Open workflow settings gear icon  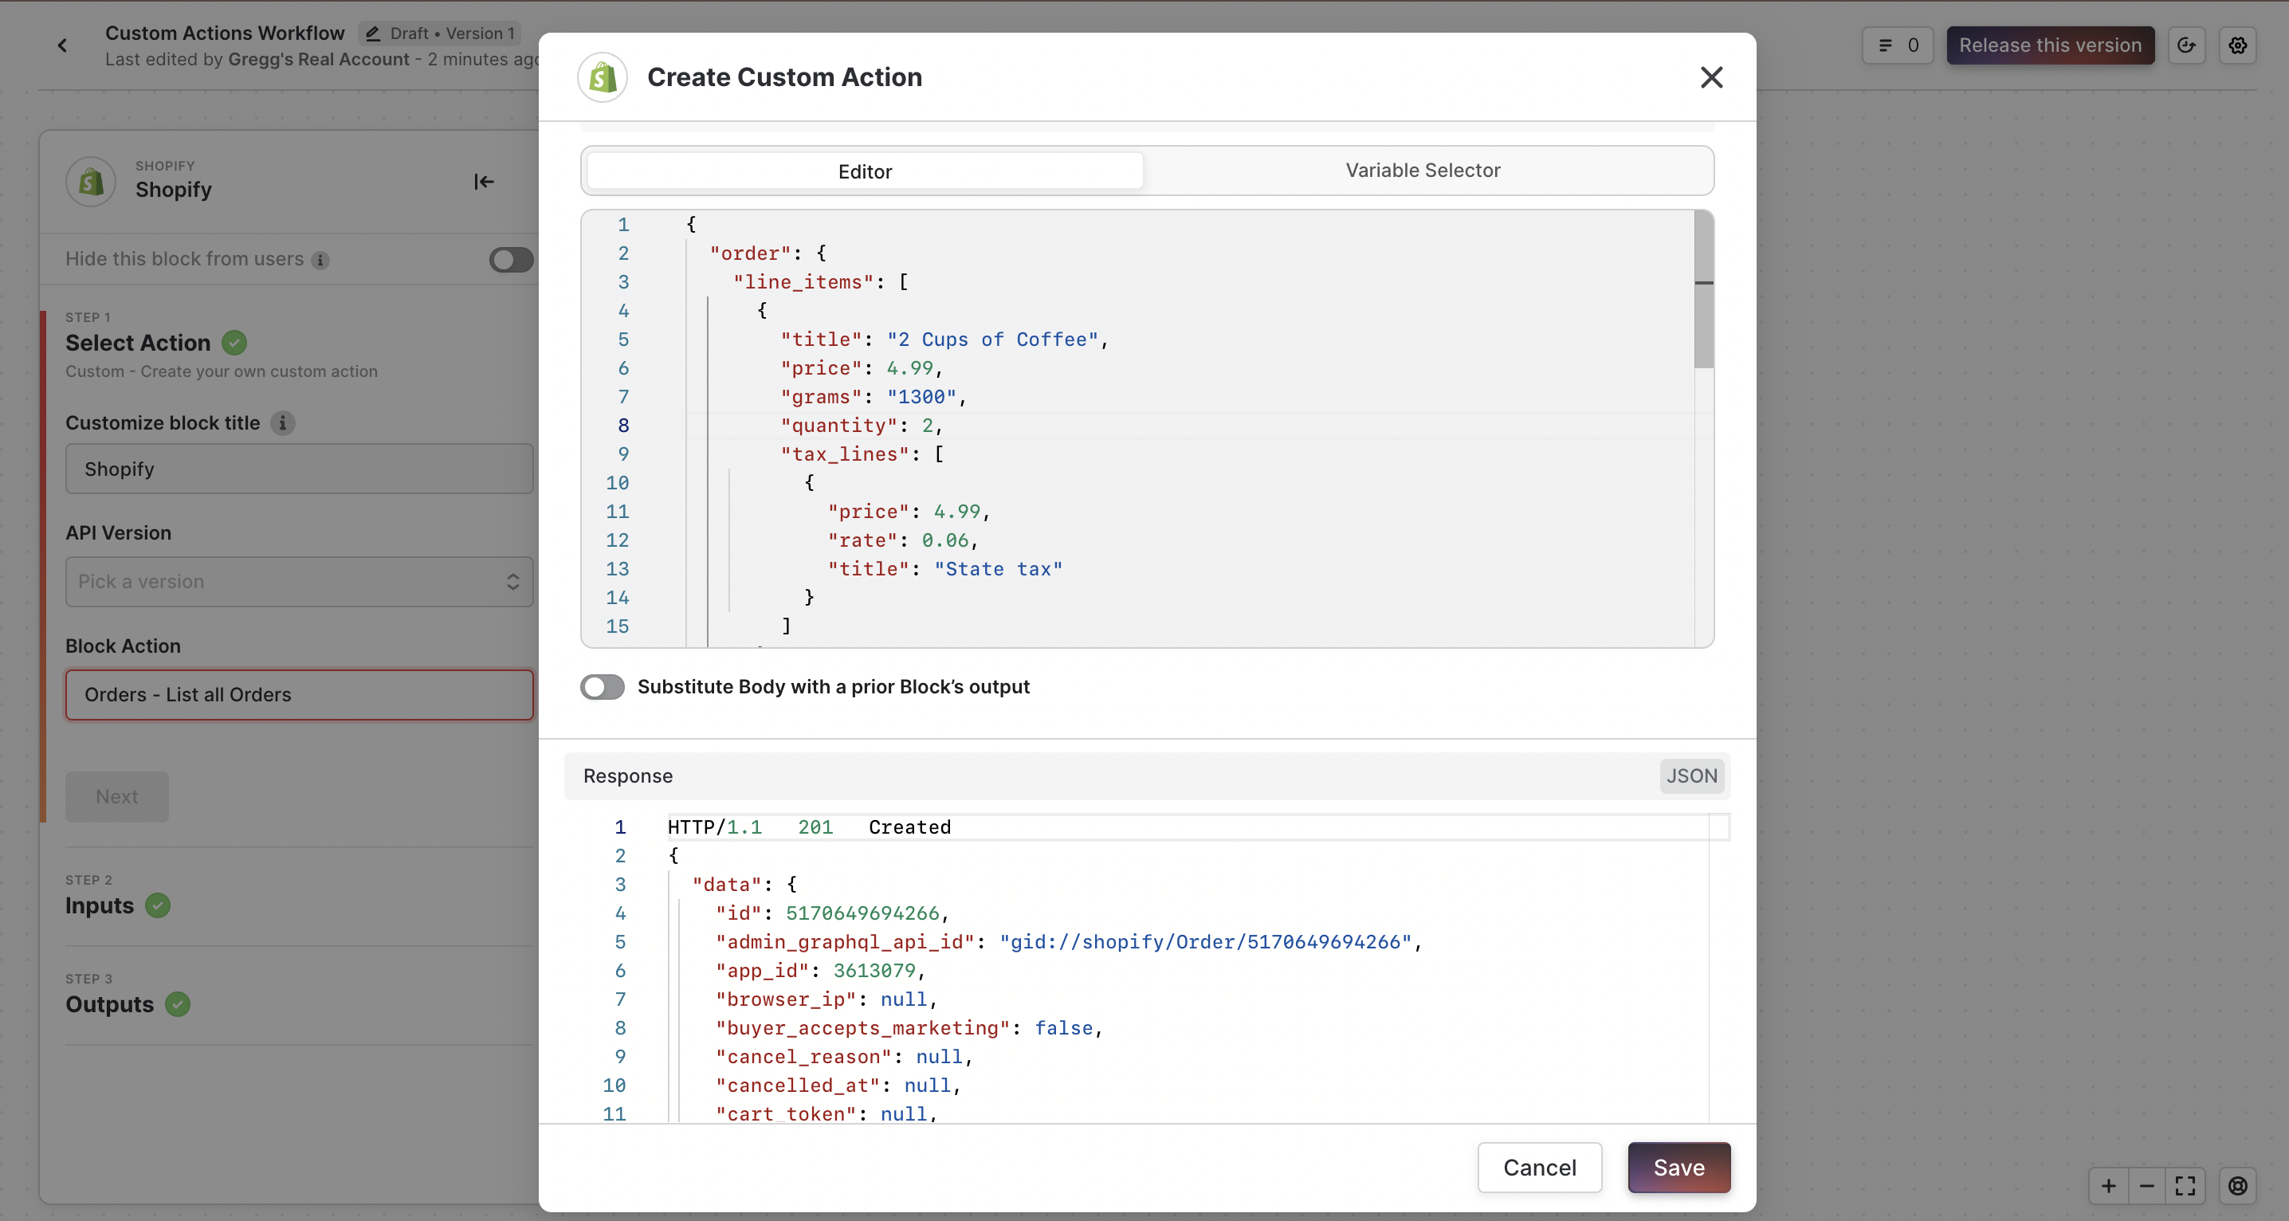(x=2237, y=45)
